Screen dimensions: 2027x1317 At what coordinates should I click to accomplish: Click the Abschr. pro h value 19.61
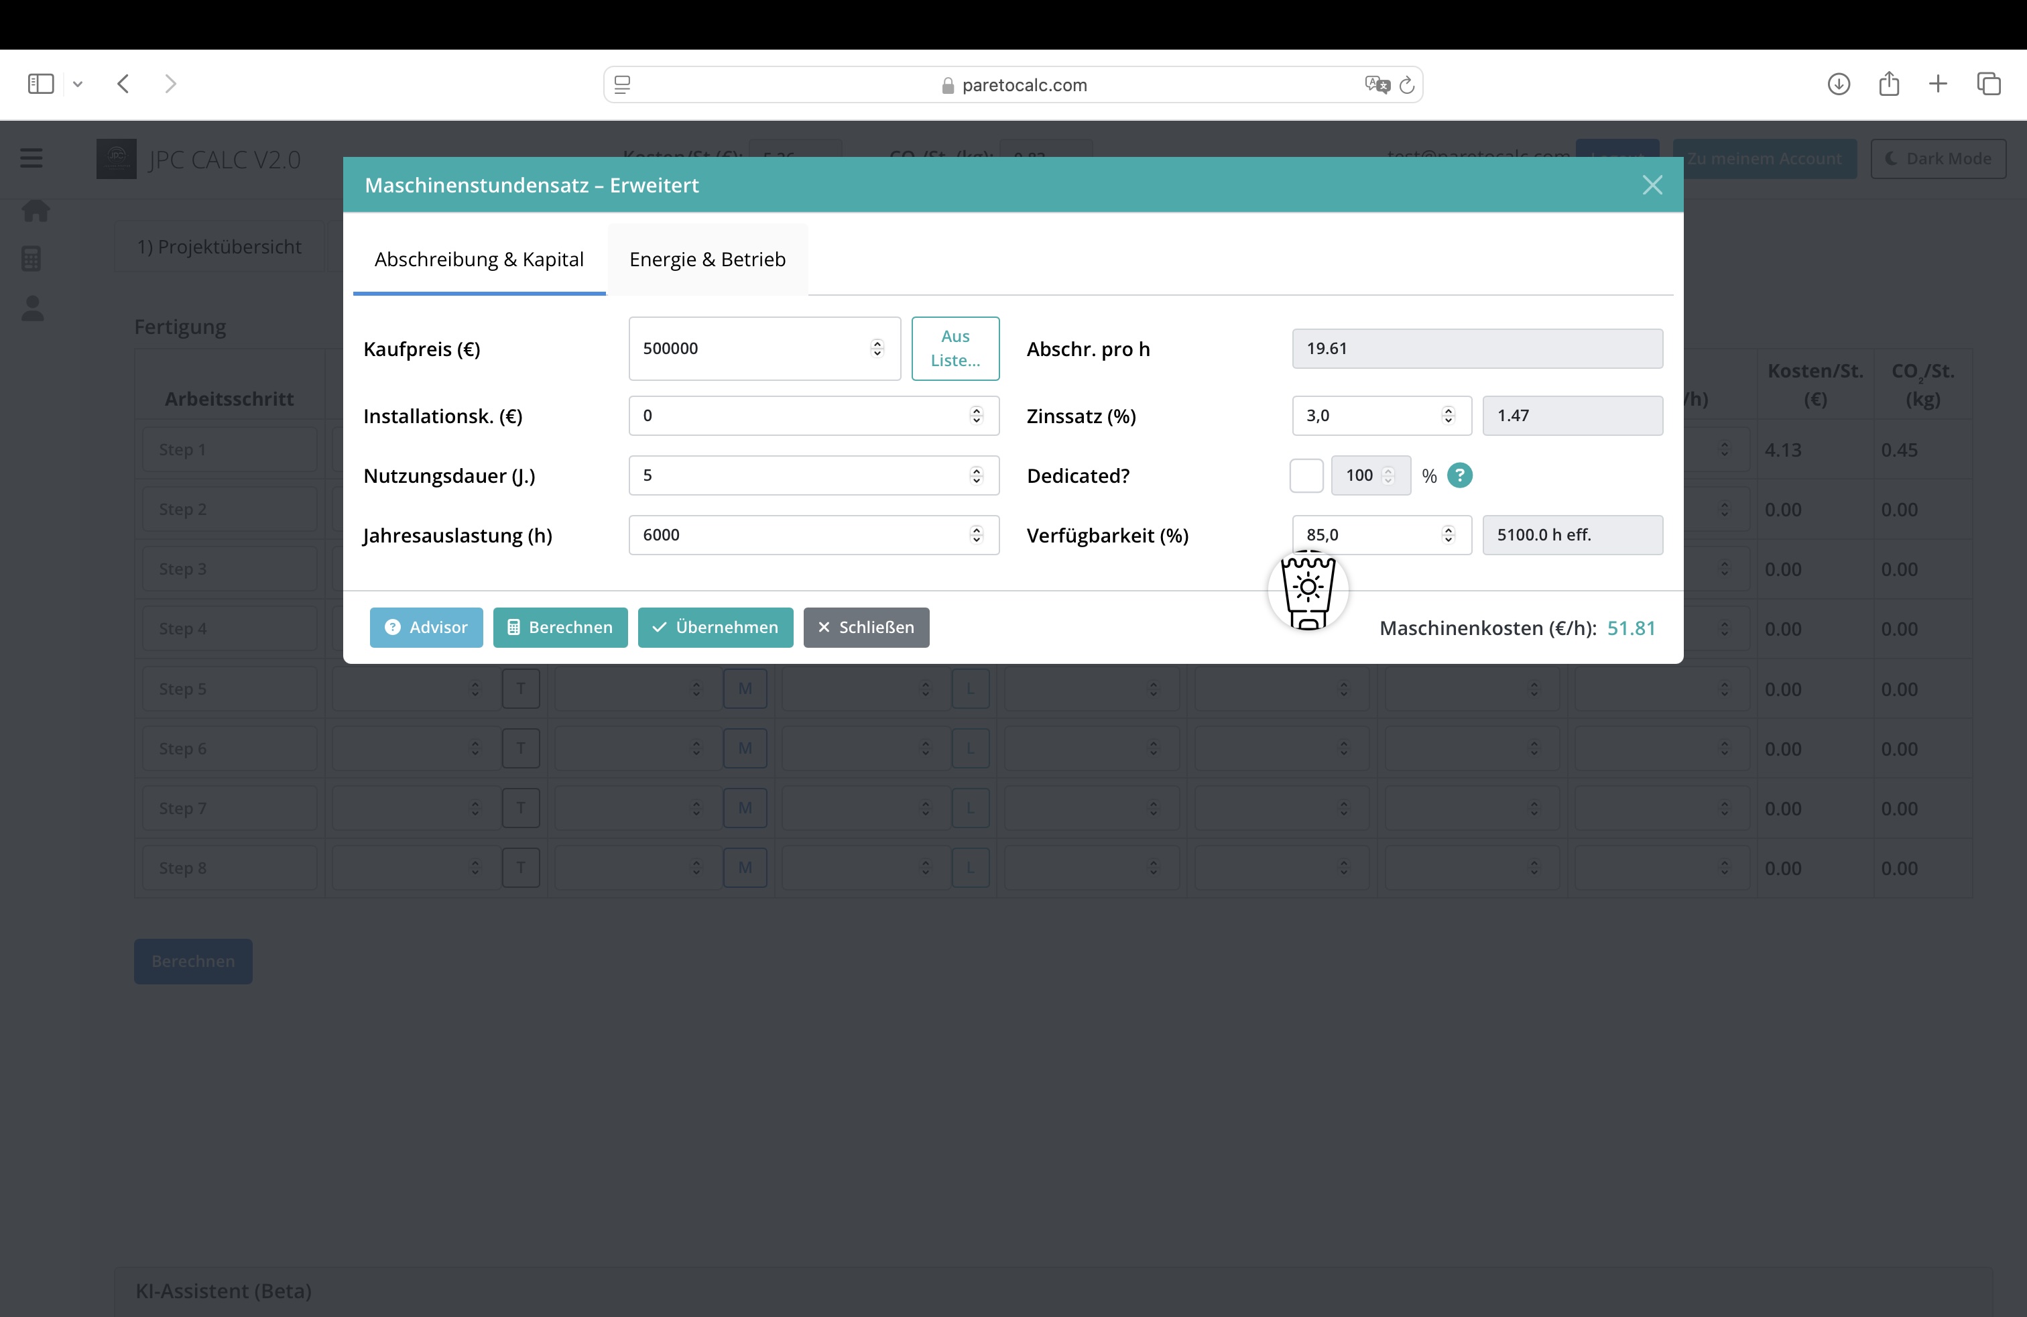pyautogui.click(x=1477, y=349)
